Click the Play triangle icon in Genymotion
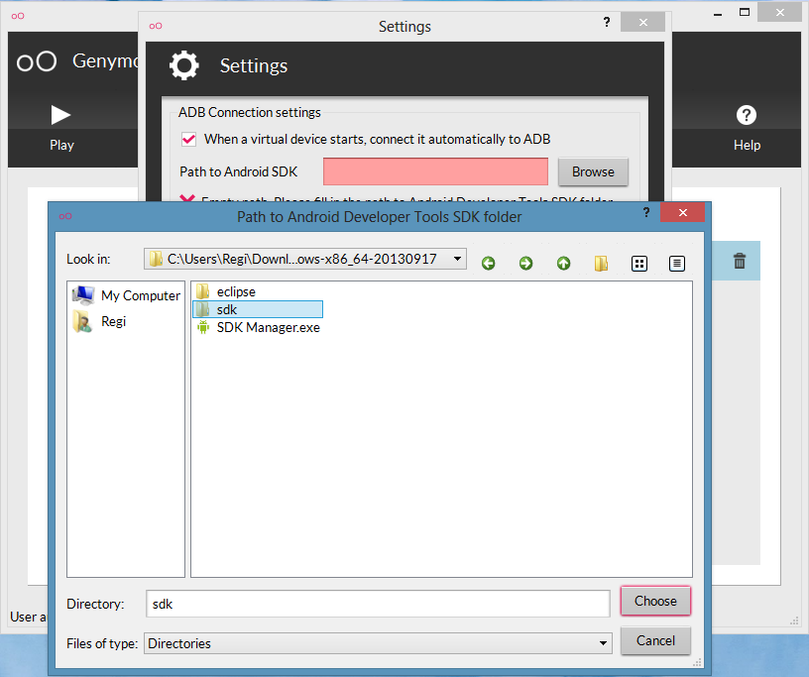This screenshot has width=809, height=677. coord(60,115)
